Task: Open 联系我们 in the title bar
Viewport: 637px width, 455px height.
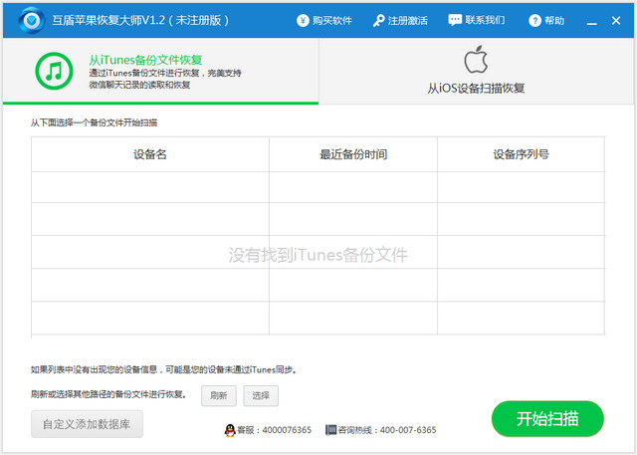Action: 485,20
